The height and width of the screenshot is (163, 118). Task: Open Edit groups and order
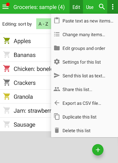tap(84, 48)
